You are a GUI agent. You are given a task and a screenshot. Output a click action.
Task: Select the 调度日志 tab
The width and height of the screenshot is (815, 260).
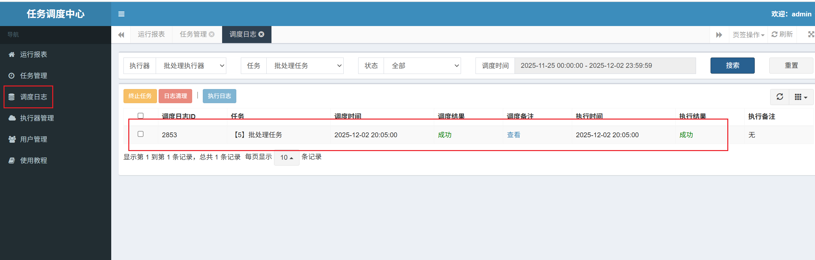(243, 34)
